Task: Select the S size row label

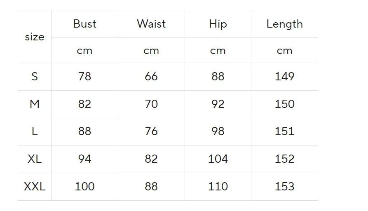Action: pyautogui.click(x=35, y=76)
